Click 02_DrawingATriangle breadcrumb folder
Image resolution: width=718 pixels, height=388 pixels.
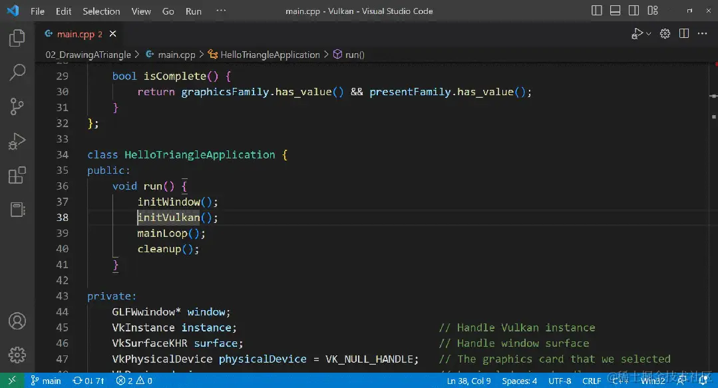click(88, 55)
